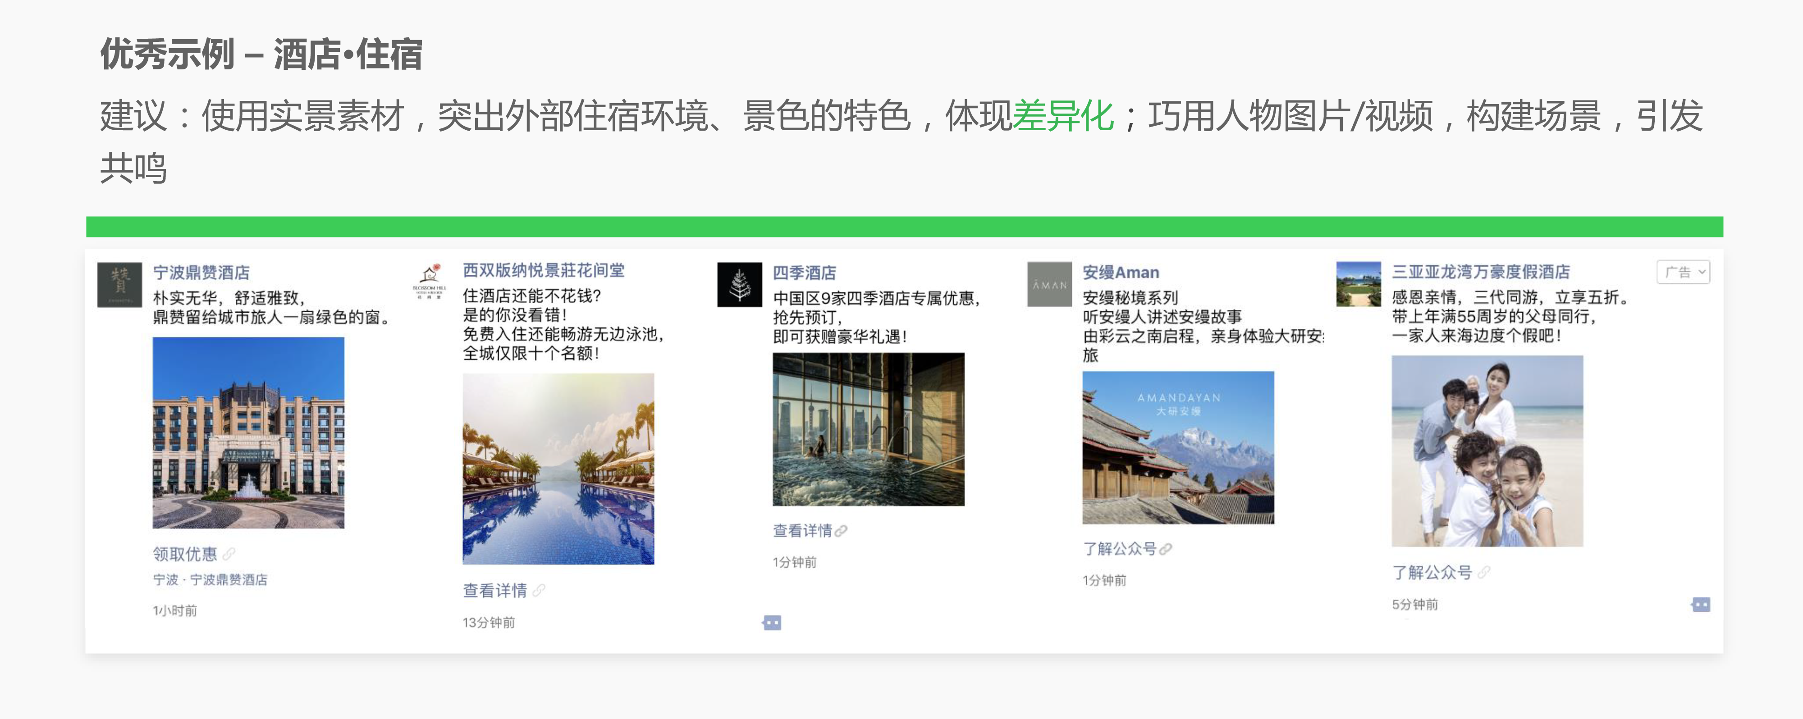Open the hotel building photo
The image size is (1803, 719).
pyautogui.click(x=248, y=433)
